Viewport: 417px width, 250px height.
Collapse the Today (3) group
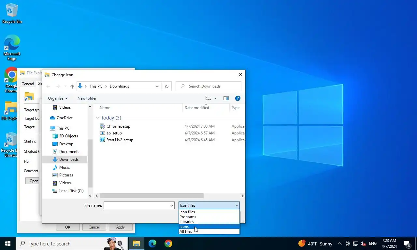pos(98,118)
